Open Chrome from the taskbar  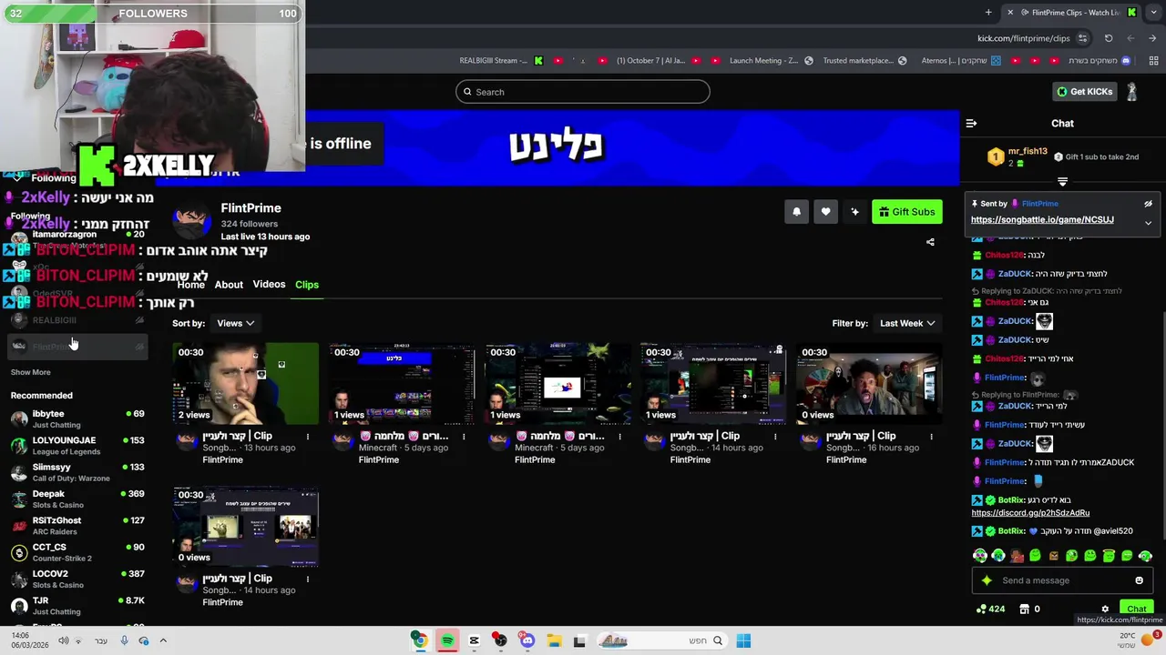(x=419, y=640)
